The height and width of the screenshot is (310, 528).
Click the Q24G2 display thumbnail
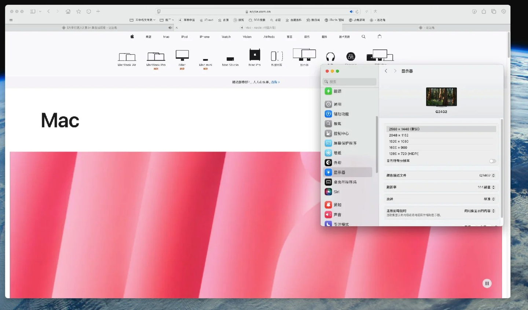[441, 97]
